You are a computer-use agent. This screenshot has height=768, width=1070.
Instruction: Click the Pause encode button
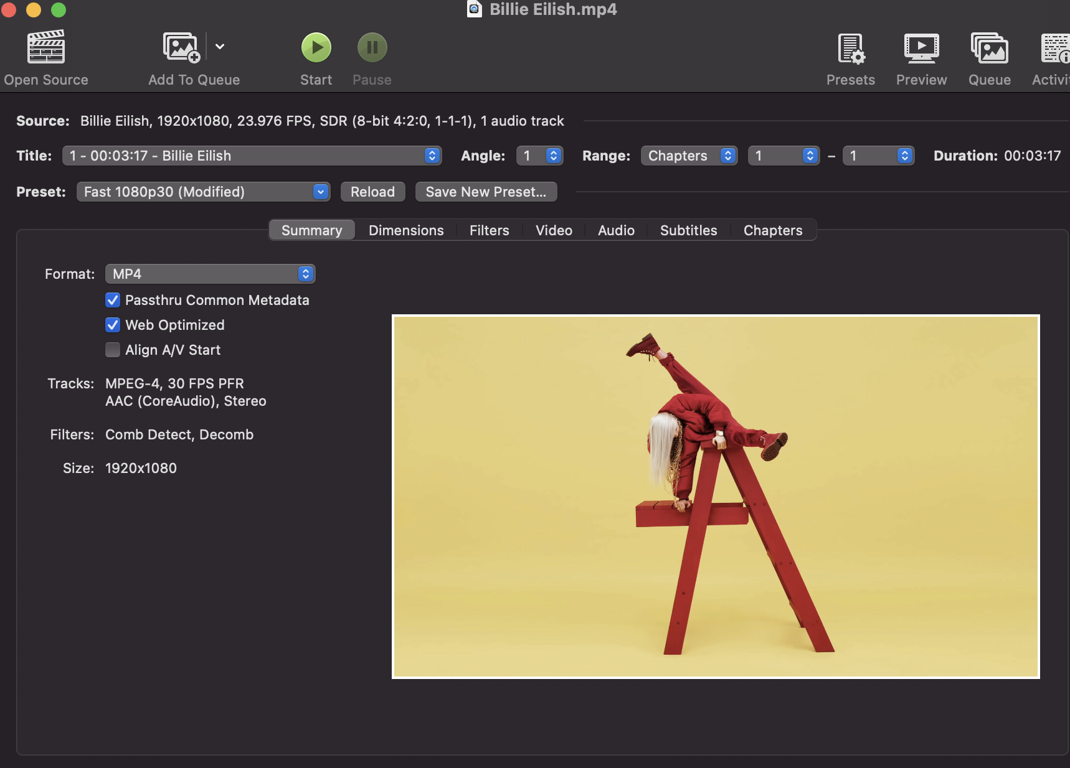(372, 47)
